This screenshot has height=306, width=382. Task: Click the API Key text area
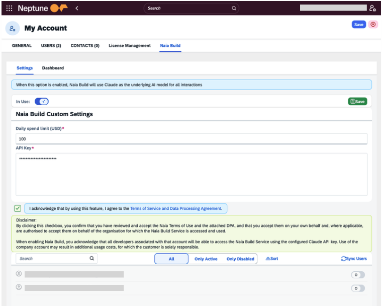(192, 174)
